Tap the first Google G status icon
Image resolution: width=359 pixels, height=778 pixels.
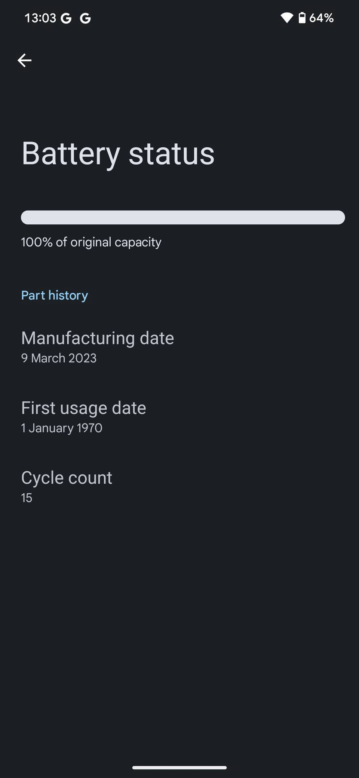[x=66, y=18]
